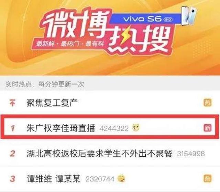Viewport: 220px width, 192px height.
Task: Click the 热 badge beside 谭维维 谭某某
Action: point(208,179)
